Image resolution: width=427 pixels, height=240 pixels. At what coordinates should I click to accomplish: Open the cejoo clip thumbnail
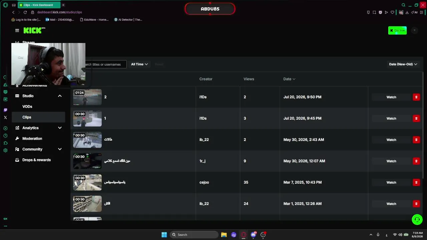click(x=87, y=182)
